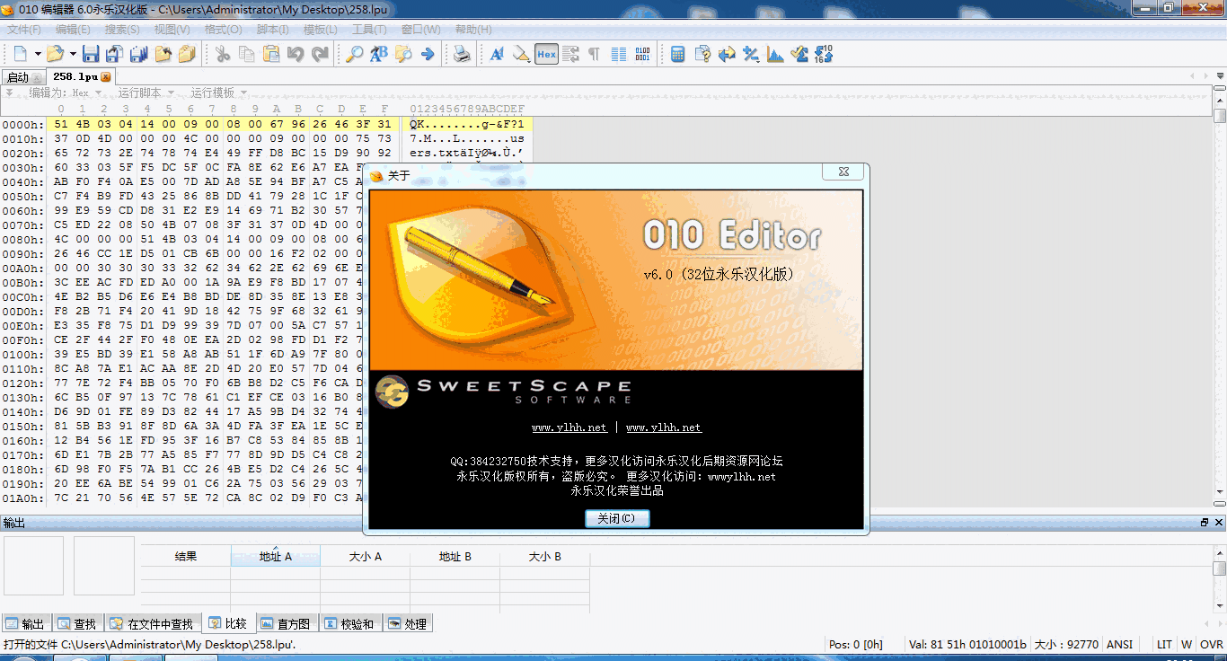Toggle the Hex edit mode button
The height and width of the screenshot is (661, 1227).
546,54
